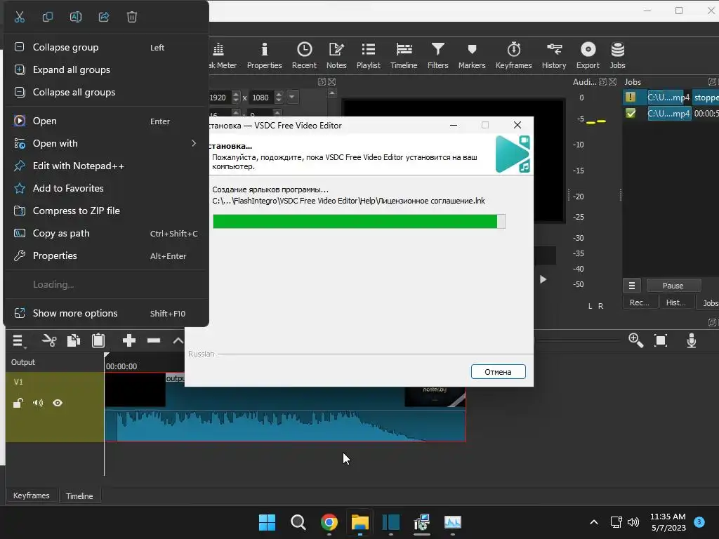Open the Jobs panel menu icon
This screenshot has width=719, height=539.
(x=631, y=286)
